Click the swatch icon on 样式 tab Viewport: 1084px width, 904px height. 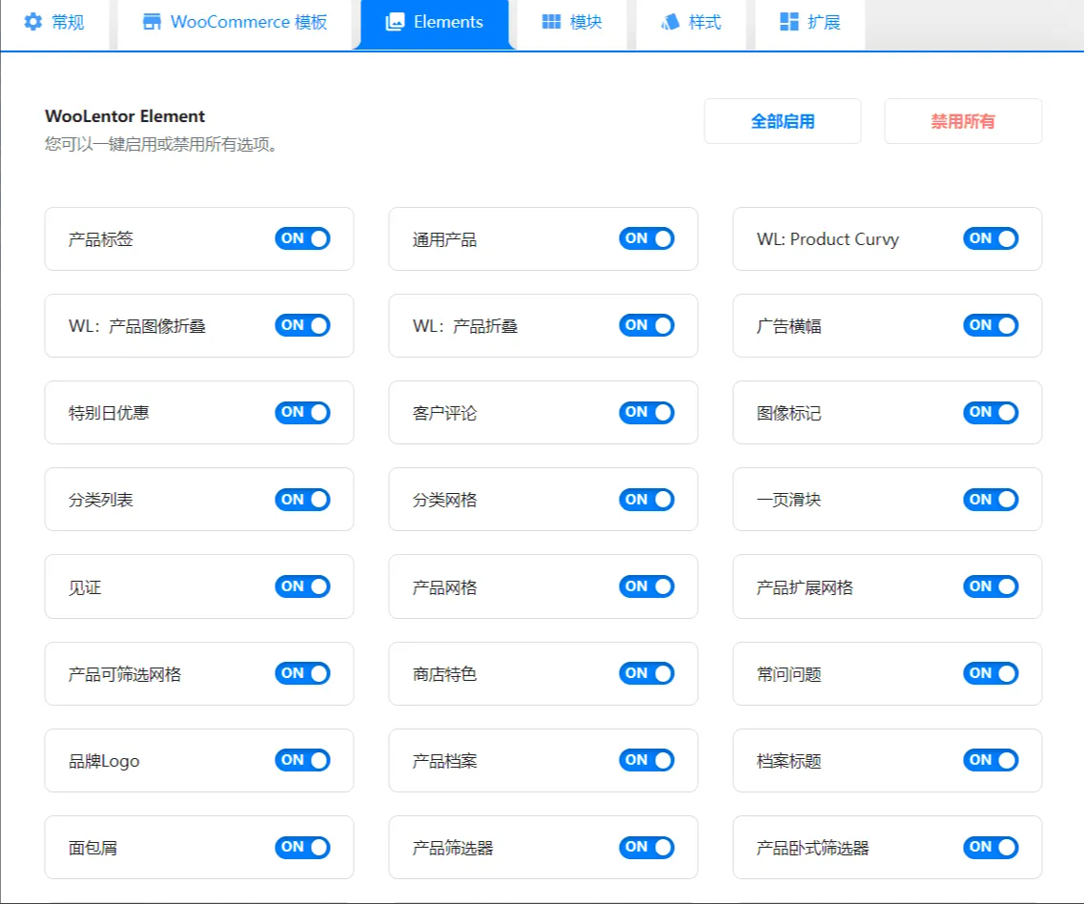click(670, 22)
